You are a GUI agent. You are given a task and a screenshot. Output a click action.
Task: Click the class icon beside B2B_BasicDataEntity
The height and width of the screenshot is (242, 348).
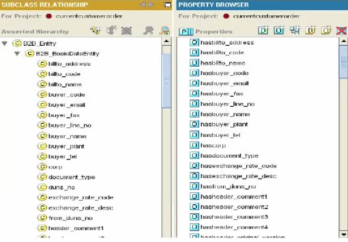29,54
